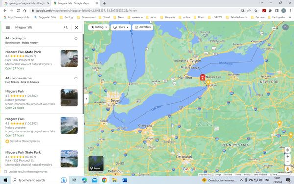The width and height of the screenshot is (294, 184).
Task: Enable Update results when map moves
Action: [x=5, y=172]
